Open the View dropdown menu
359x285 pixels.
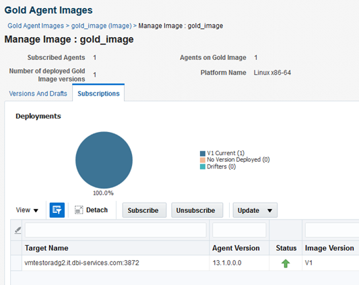[27, 210]
